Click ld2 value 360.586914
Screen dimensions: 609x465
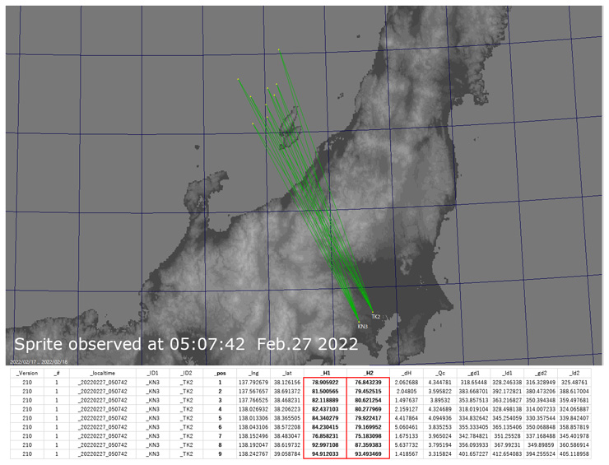574,445
